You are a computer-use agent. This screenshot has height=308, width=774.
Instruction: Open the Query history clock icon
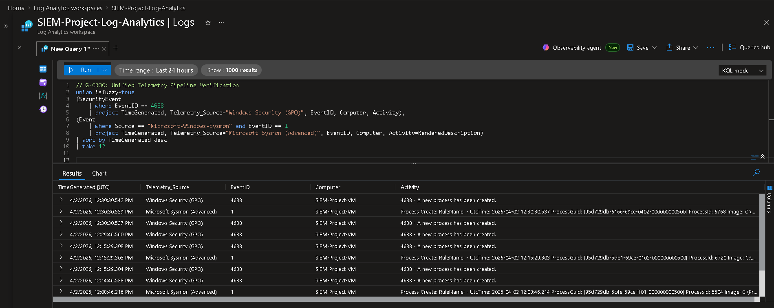[43, 109]
